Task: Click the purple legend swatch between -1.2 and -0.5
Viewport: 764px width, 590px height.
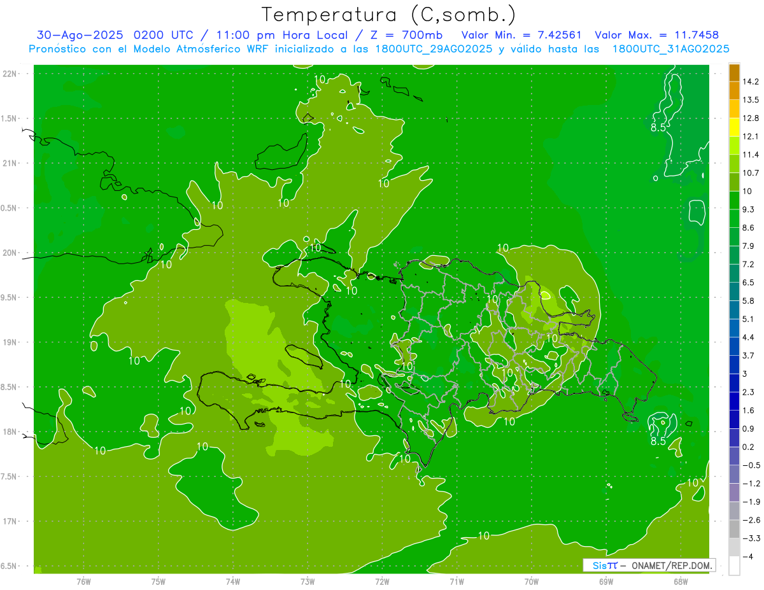Action: (x=734, y=474)
